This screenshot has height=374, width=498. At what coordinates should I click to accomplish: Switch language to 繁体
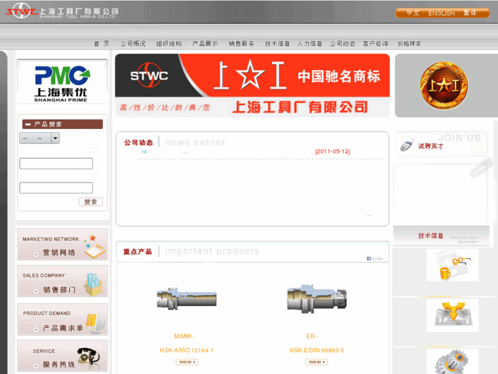(x=470, y=13)
